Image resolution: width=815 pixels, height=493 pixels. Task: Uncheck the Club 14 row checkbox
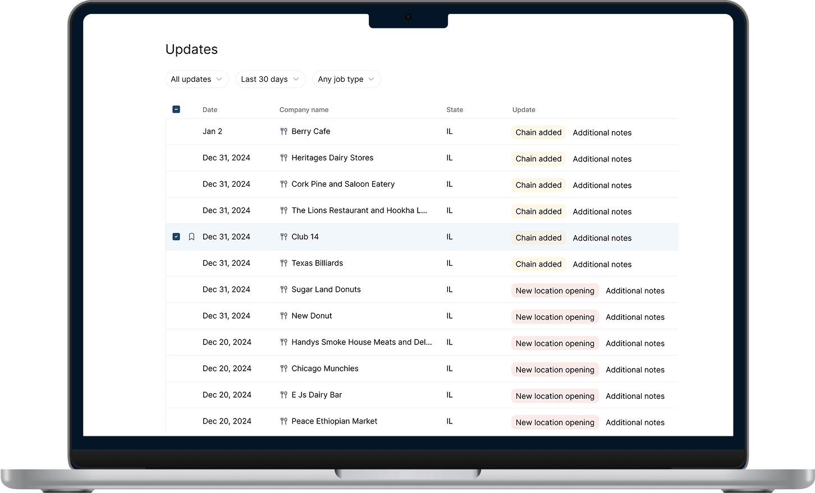click(x=176, y=237)
